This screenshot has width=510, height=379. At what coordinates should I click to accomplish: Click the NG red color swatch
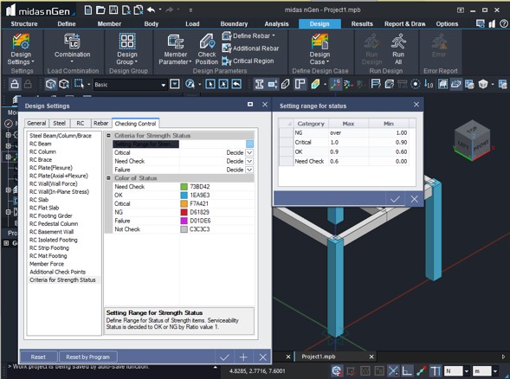tap(184, 212)
